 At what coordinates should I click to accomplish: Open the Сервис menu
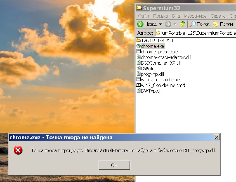tap(218, 16)
